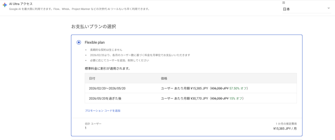Screen dimensions: 335x140
Task: Click the Flexible plan label text
Action: pyautogui.click(x=95, y=42)
